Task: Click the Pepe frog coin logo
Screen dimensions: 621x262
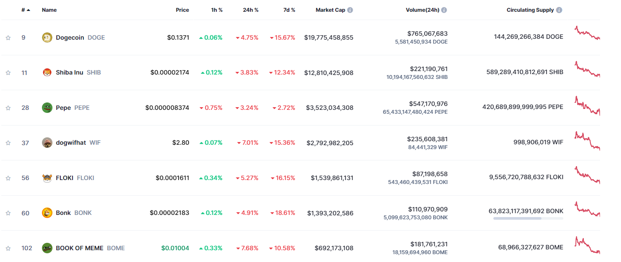Action: [x=47, y=108]
